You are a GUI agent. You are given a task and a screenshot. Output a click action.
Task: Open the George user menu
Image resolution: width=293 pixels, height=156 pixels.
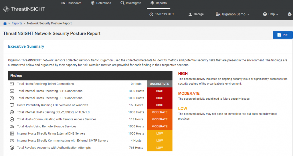196,14
